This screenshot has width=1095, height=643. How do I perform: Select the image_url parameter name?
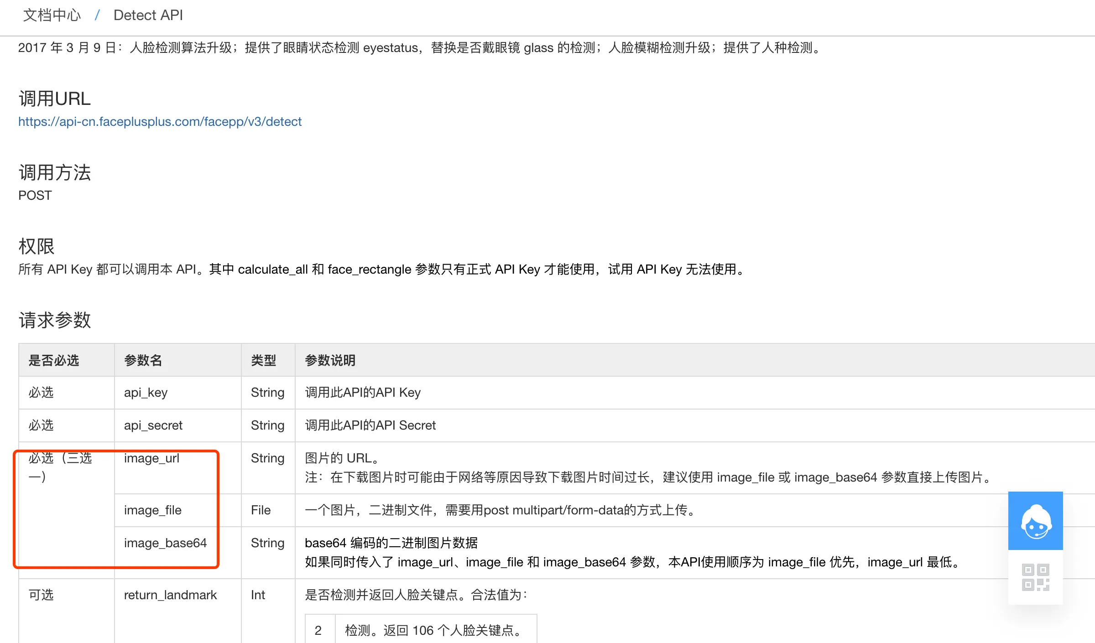151,458
